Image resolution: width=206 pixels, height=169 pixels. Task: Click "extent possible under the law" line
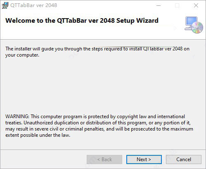click(x=38, y=135)
